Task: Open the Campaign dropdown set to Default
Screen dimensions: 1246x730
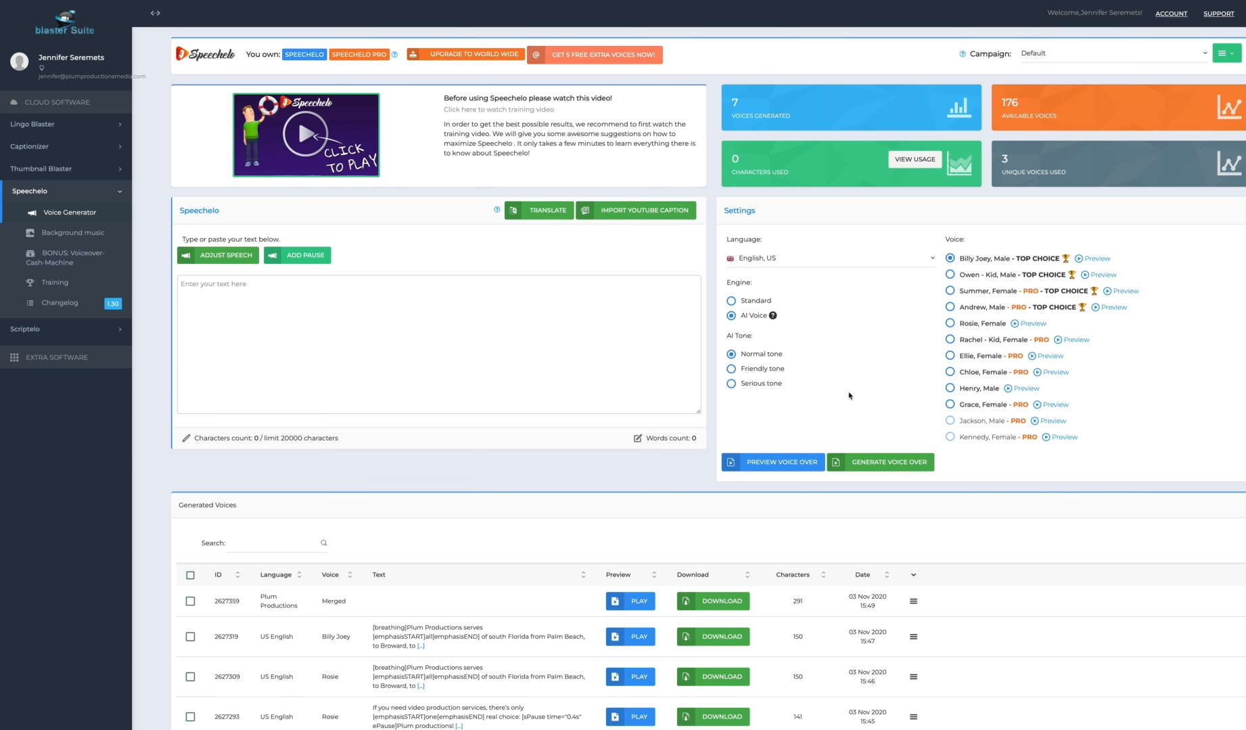Action: [1113, 53]
